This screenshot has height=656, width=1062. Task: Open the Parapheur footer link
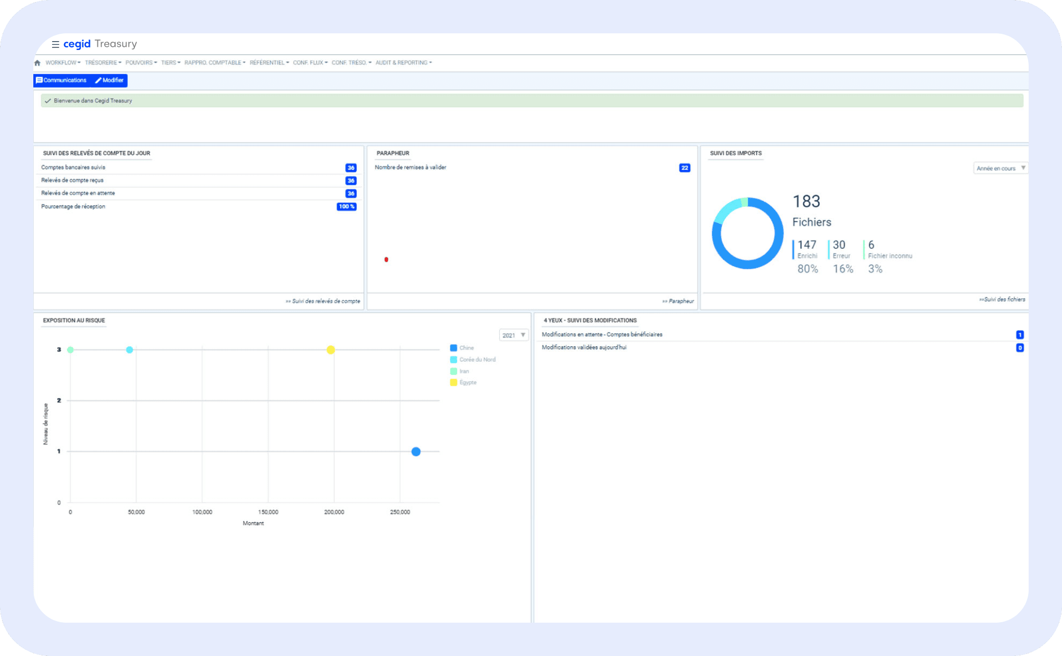coord(678,301)
